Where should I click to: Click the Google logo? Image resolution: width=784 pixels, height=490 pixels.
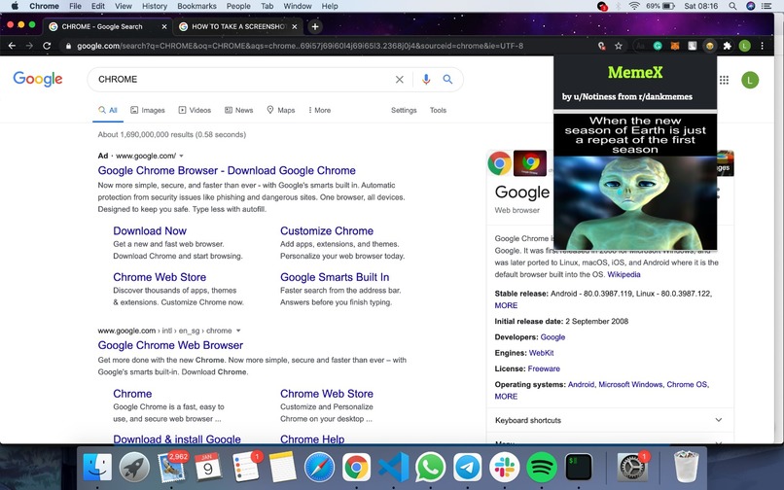click(38, 79)
